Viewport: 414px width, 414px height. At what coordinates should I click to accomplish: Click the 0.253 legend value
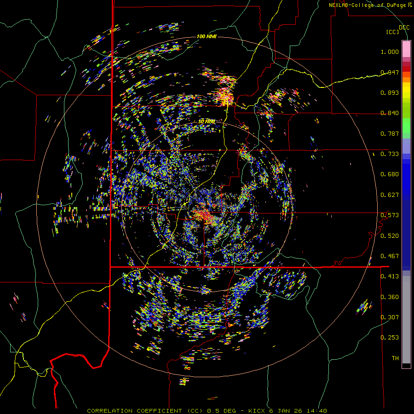pos(390,338)
